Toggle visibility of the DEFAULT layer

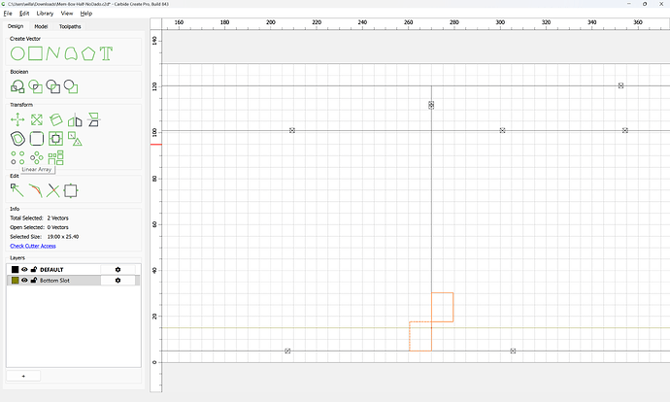click(x=24, y=270)
